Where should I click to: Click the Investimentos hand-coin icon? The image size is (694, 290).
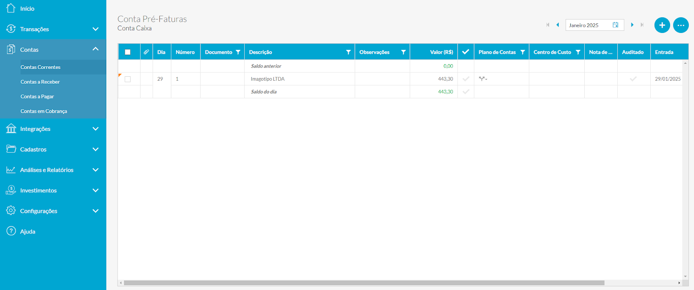(11, 190)
